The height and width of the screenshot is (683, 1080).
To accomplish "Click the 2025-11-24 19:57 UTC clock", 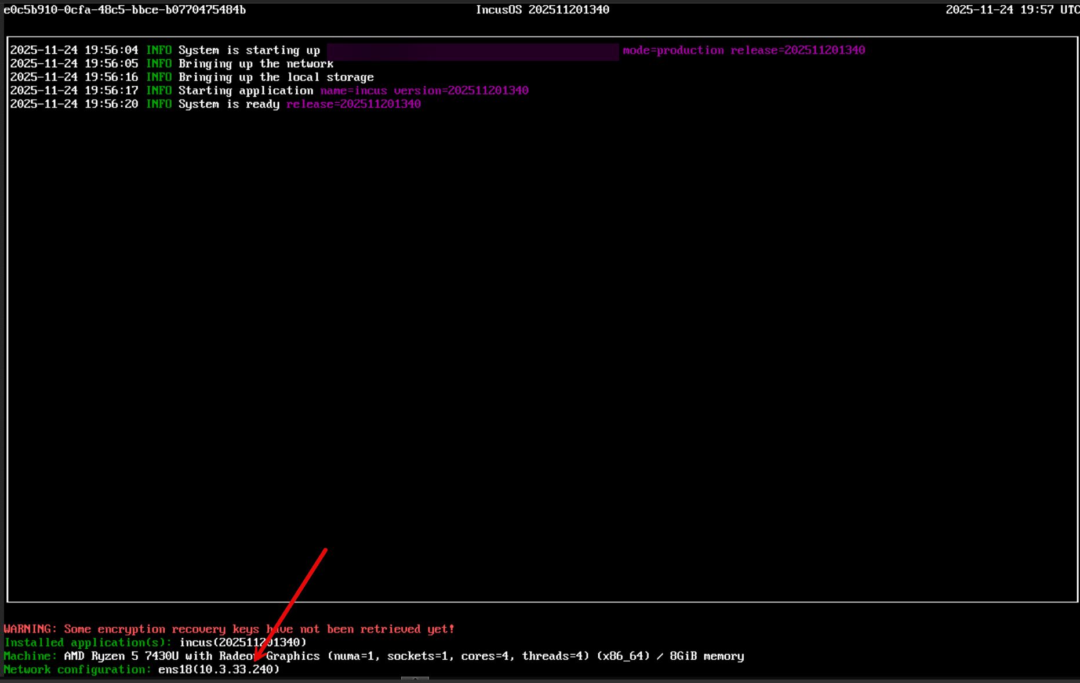I will click(x=1012, y=10).
